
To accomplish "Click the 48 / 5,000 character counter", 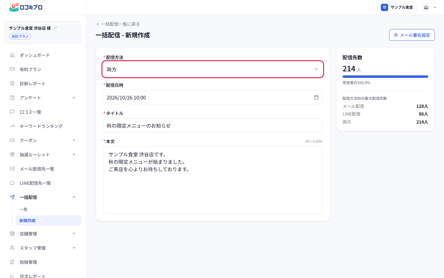I will (x=314, y=141).
